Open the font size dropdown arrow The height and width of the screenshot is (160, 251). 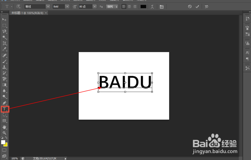point(95,6)
